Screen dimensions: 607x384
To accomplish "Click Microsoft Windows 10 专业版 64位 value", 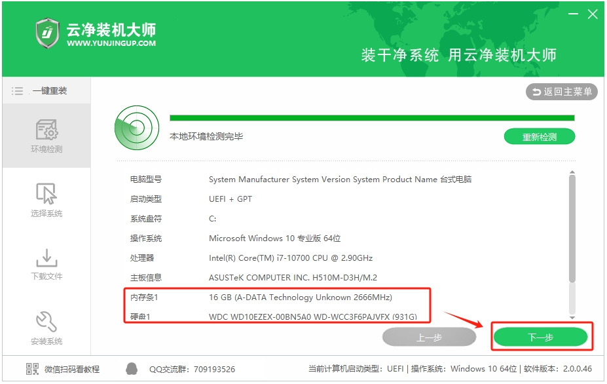I will [274, 239].
